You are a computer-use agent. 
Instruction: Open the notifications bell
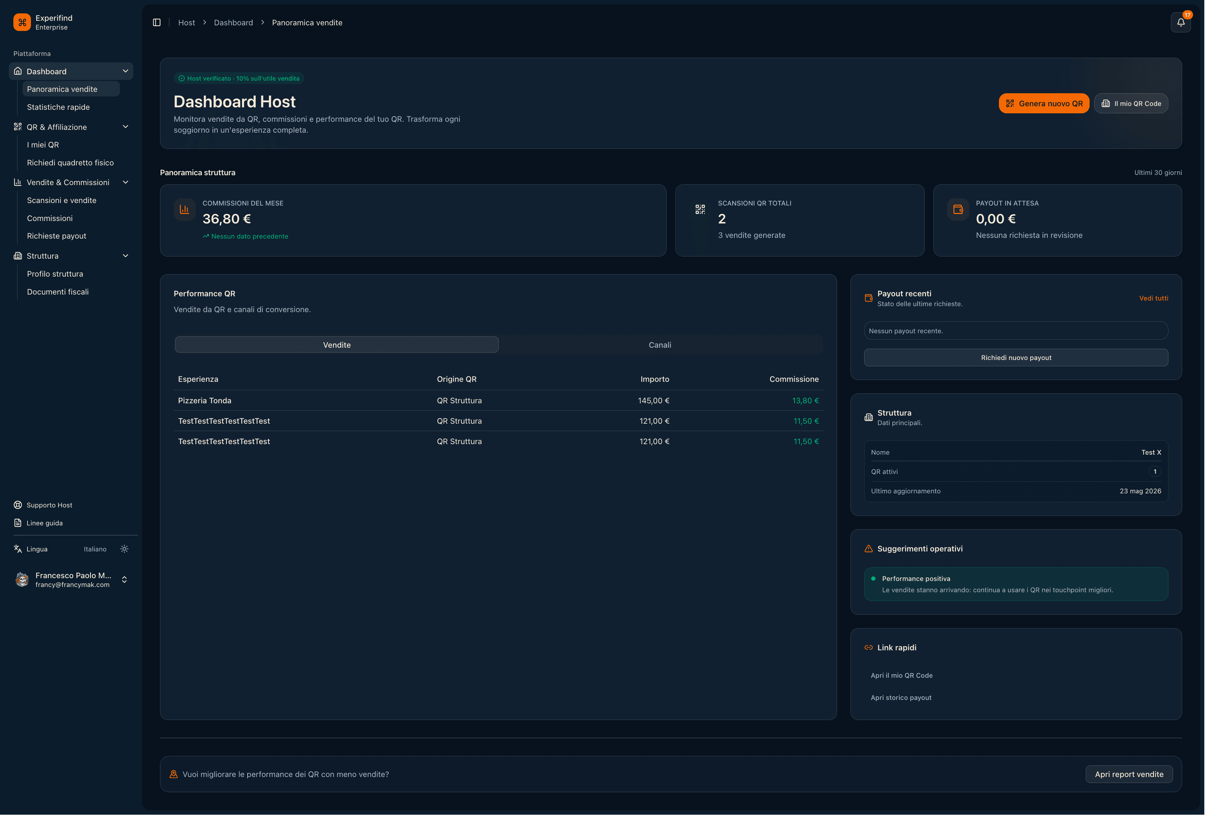1181,22
